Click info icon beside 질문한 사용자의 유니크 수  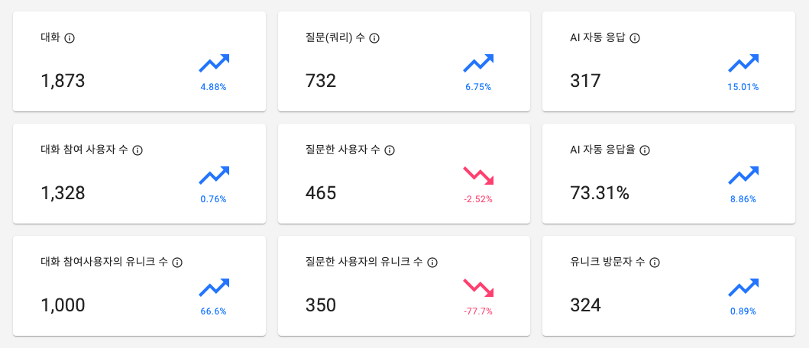[432, 263]
